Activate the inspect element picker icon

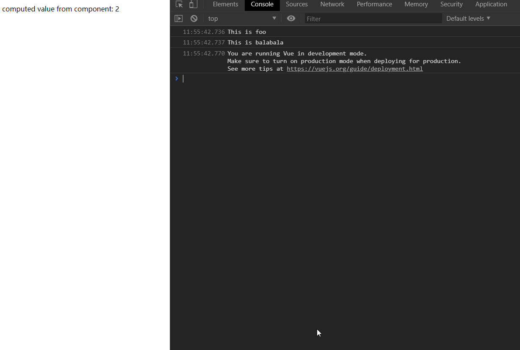coord(179,4)
